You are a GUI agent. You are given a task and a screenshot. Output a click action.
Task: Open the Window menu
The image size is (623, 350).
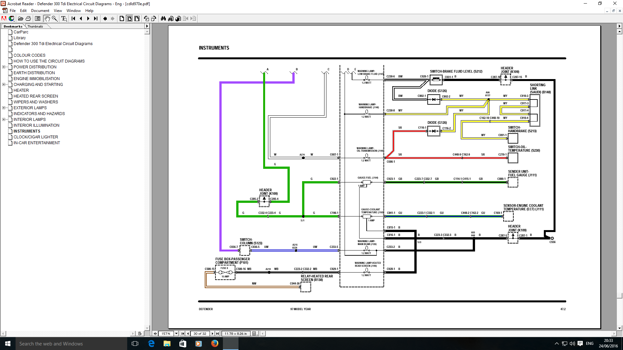coord(74,11)
